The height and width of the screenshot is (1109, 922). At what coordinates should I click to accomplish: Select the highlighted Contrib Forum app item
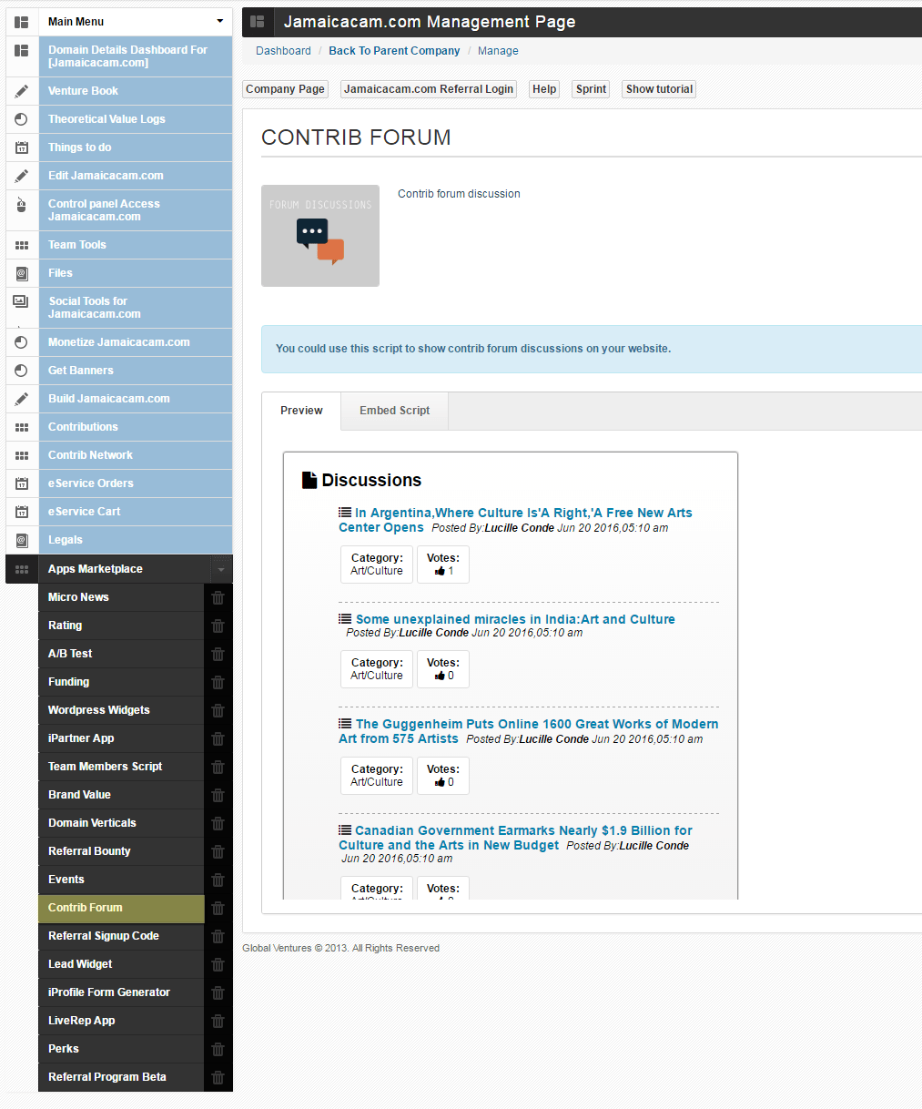pos(122,908)
